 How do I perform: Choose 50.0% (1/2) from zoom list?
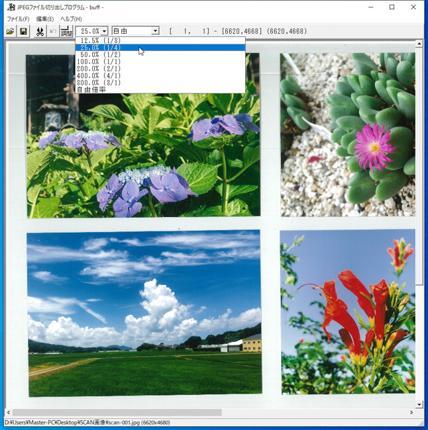pyautogui.click(x=160, y=54)
